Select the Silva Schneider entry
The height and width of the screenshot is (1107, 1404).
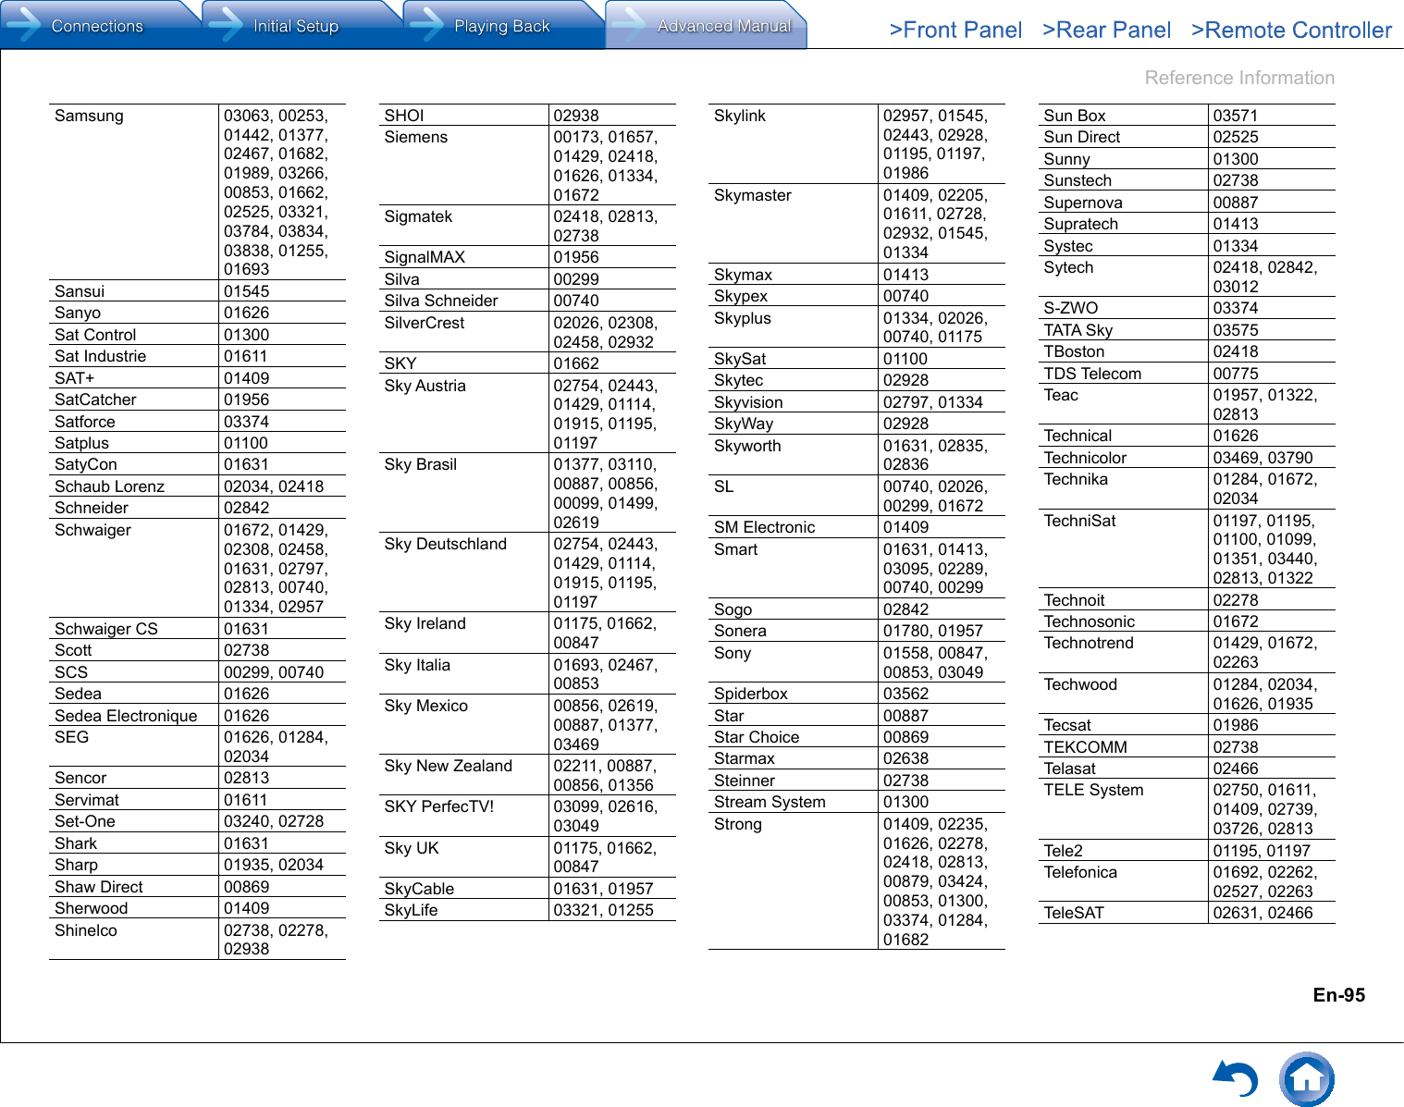click(441, 301)
